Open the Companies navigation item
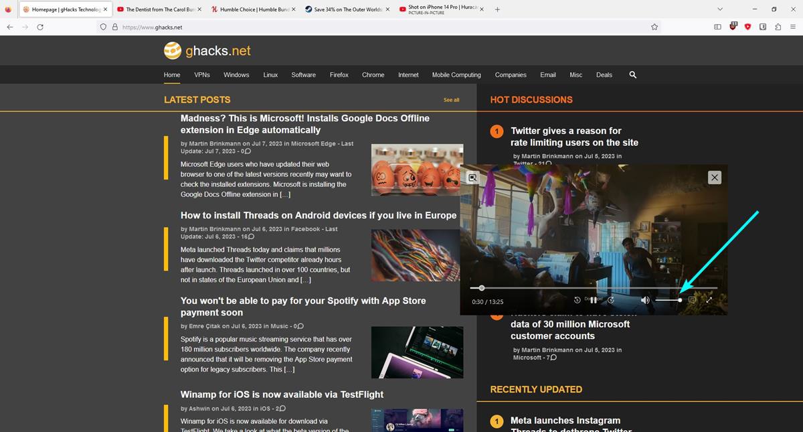 (511, 75)
